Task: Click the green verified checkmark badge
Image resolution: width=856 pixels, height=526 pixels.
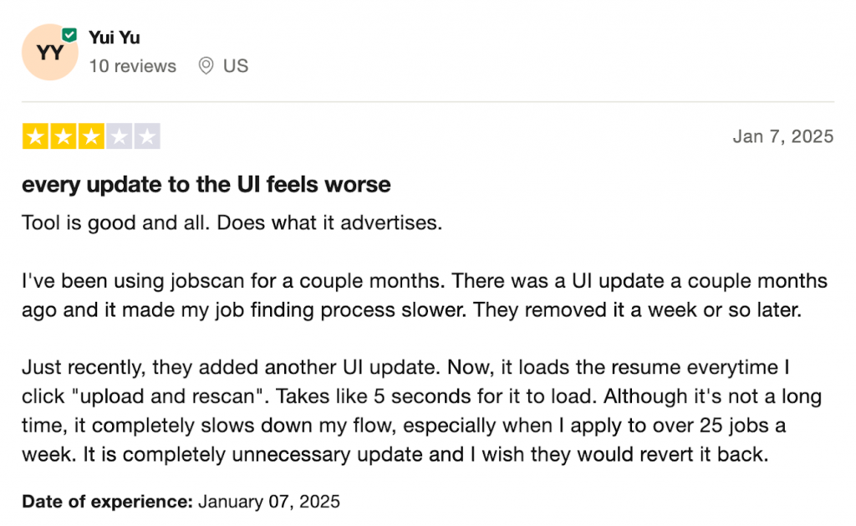Action: tap(70, 35)
